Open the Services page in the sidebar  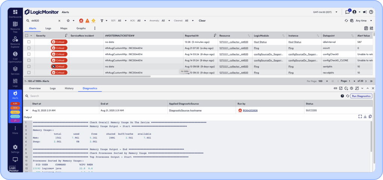15,70
